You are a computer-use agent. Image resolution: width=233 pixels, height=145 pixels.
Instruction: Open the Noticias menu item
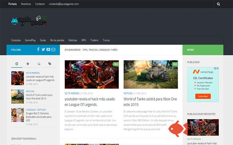pos(73,40)
